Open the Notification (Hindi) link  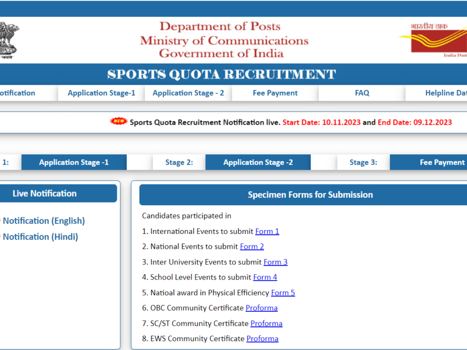(40, 237)
